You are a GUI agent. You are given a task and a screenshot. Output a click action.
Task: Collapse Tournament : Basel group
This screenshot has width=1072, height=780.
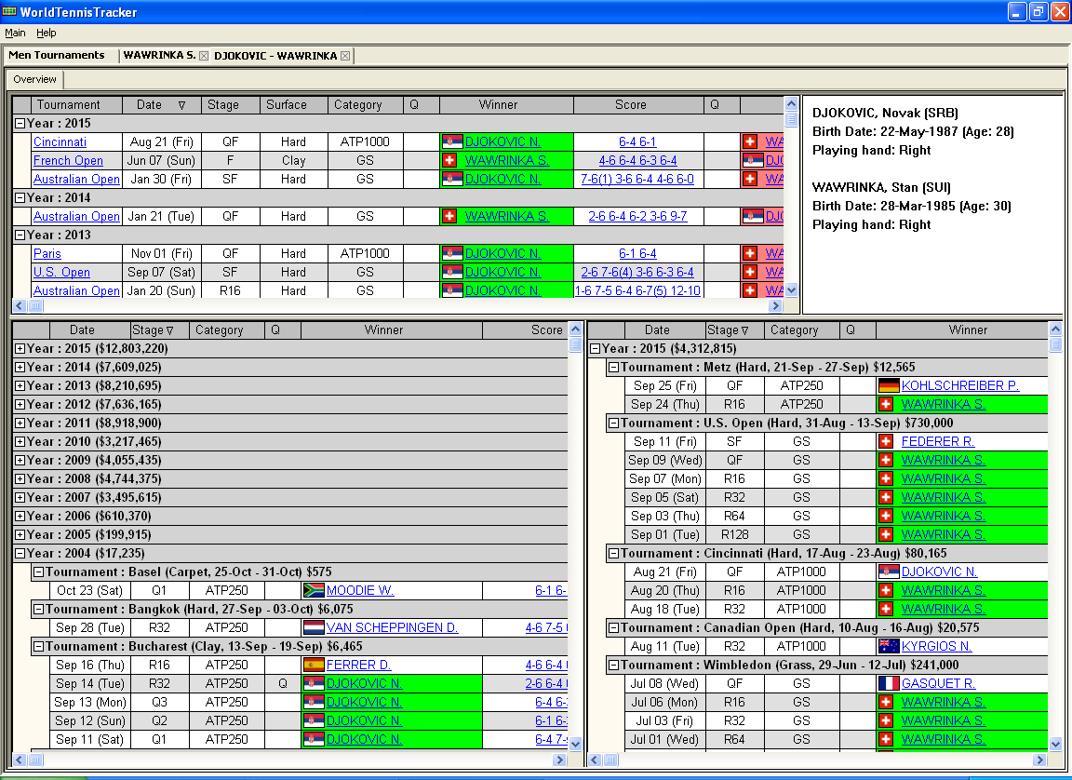click(39, 572)
